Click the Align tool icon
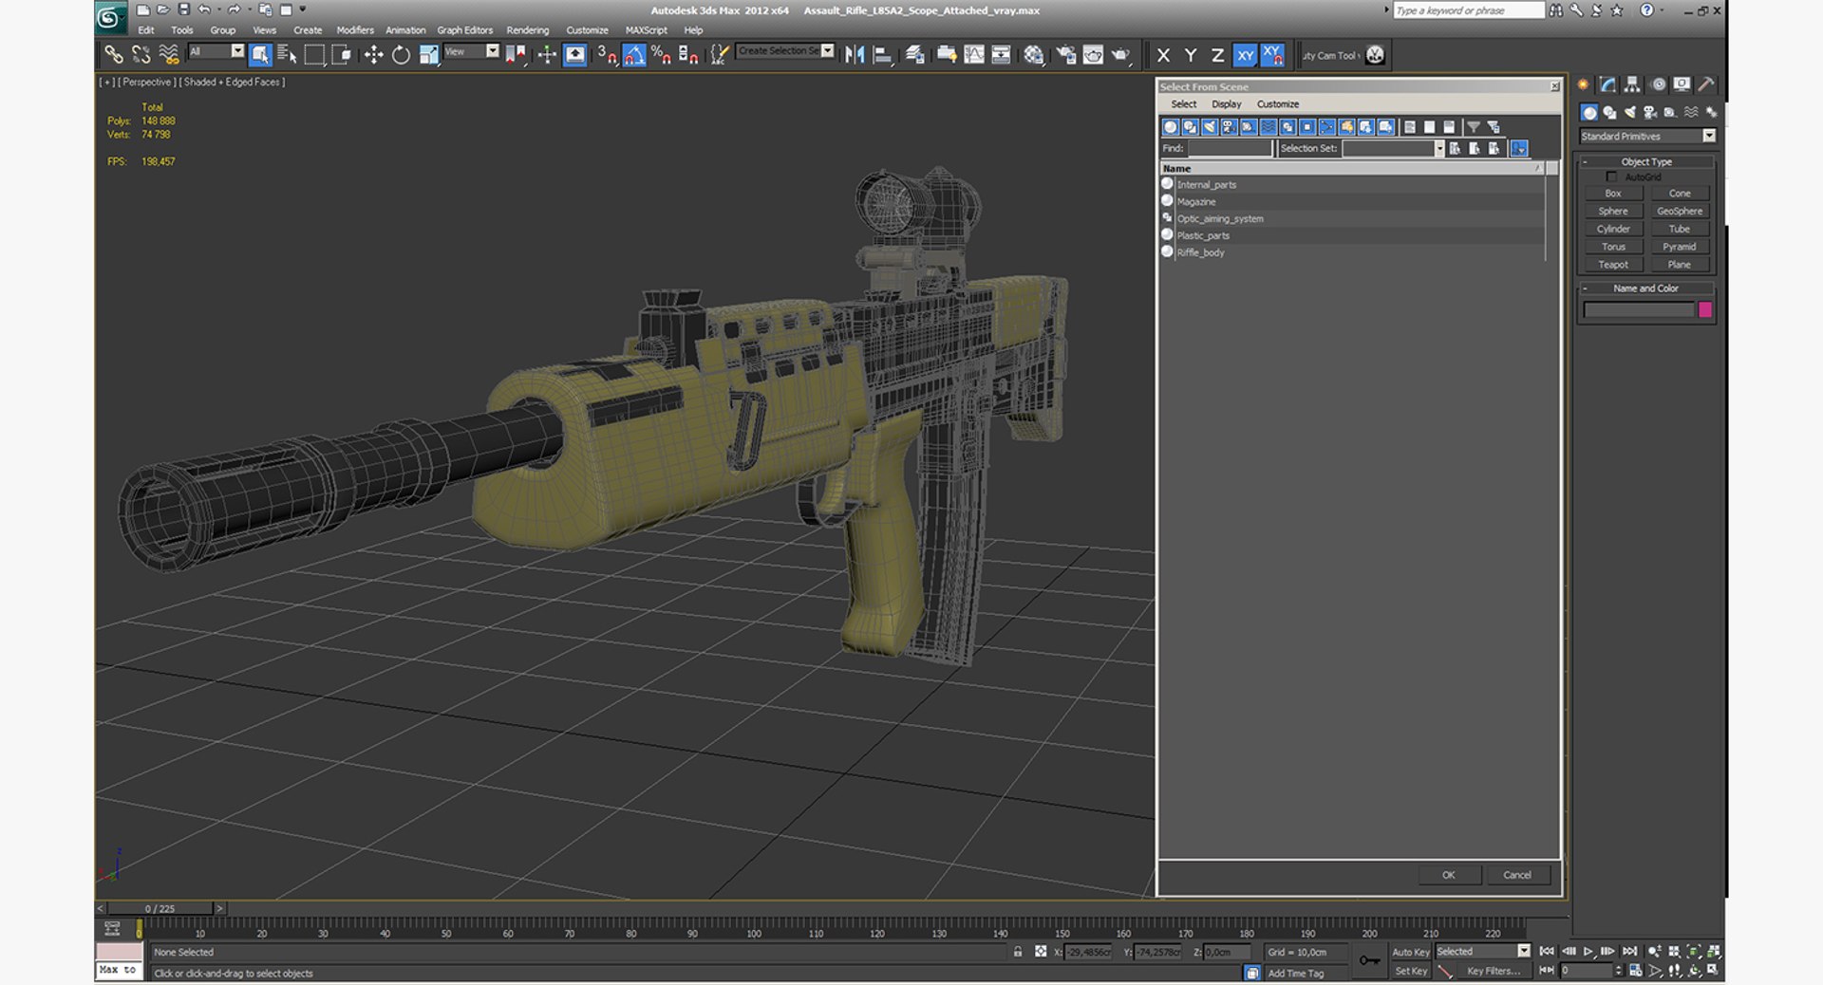The image size is (1823, 985). pyautogui.click(x=882, y=55)
